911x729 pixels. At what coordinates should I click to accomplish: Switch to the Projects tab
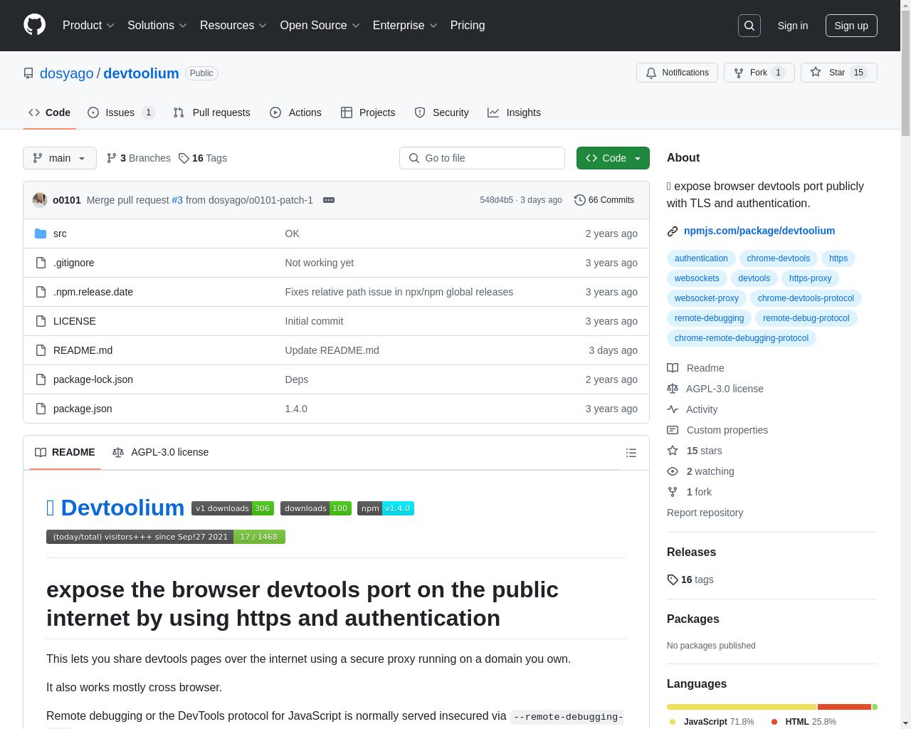tap(368, 112)
